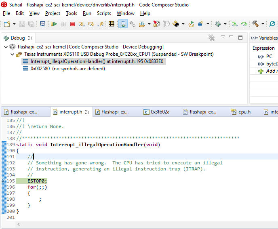Open the Scripts menu
This screenshot has height=229, width=278.
(104, 13)
